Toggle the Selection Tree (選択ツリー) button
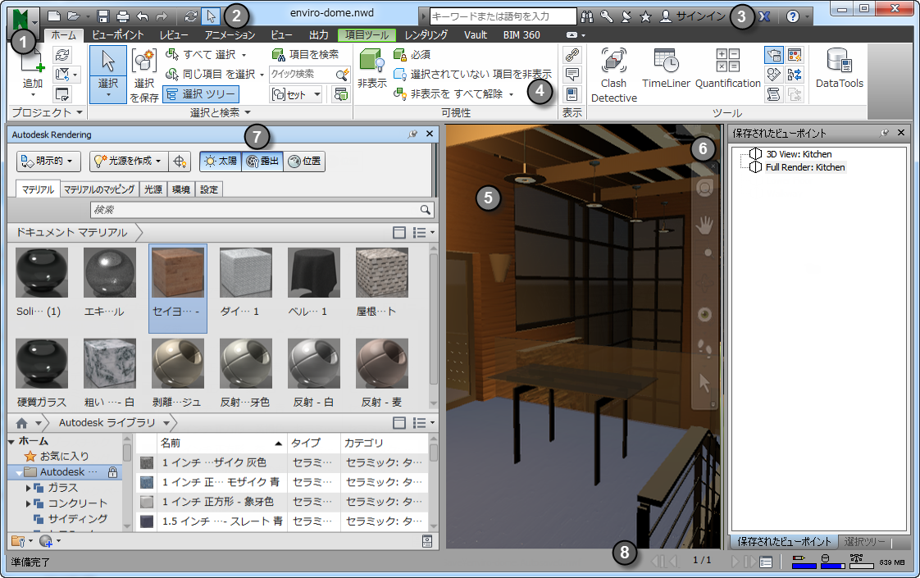This screenshot has height=578, width=920. tap(201, 94)
